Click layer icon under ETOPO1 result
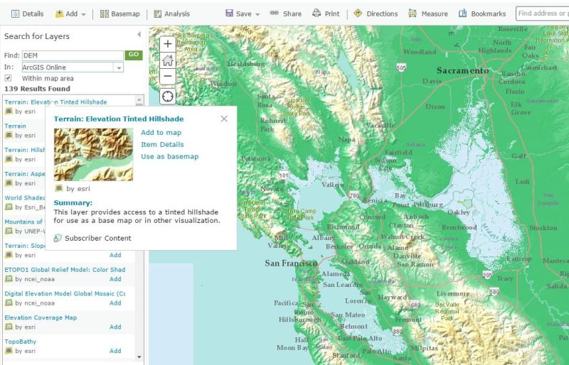 (9, 279)
